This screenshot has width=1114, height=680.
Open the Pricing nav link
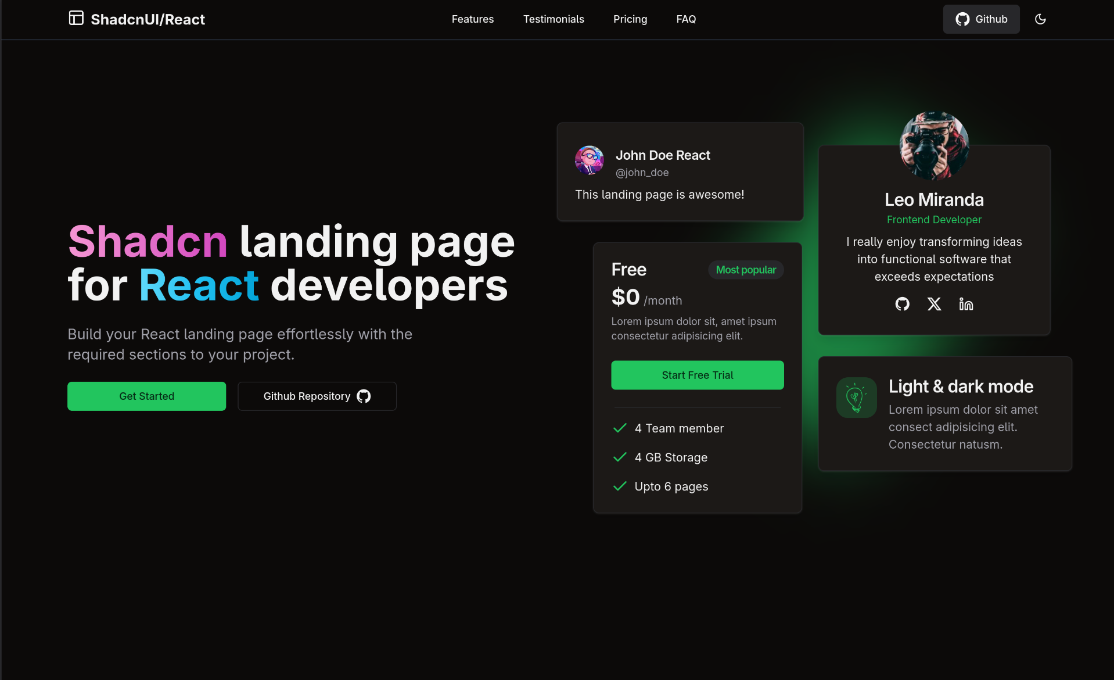(630, 19)
